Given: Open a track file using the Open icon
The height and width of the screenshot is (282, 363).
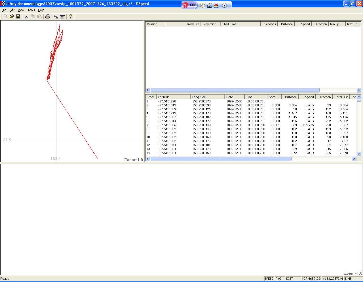Looking at the screenshot, I should (12, 16).
